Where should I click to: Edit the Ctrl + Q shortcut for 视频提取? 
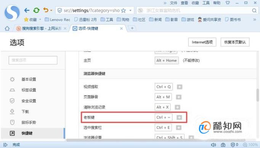[164, 87]
